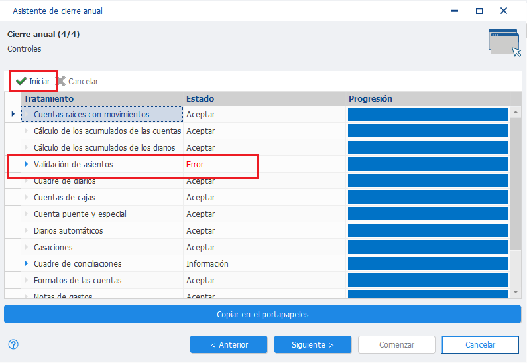Expand the Validación de asientos row
The width and height of the screenshot is (527, 363).
(27, 164)
